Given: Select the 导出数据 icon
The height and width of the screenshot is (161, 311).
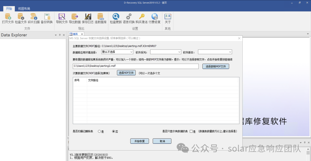Looking at the screenshot, I should (75, 18).
